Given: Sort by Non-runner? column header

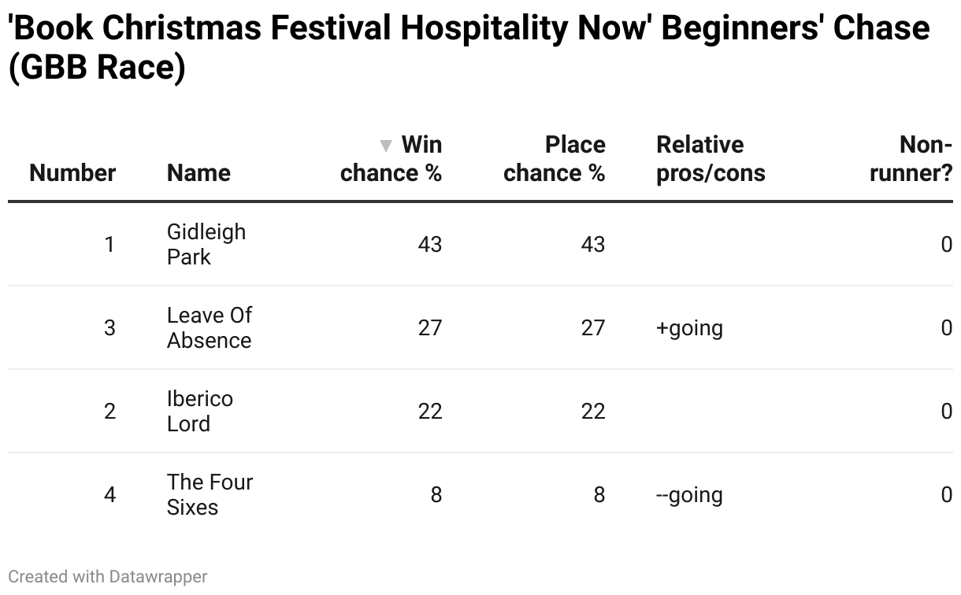Looking at the screenshot, I should pyautogui.click(x=911, y=159).
